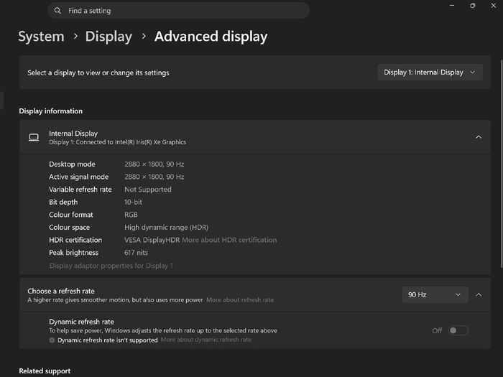This screenshot has height=377, width=503.
Task: Click the Find a setting search field
Action: coord(178,11)
